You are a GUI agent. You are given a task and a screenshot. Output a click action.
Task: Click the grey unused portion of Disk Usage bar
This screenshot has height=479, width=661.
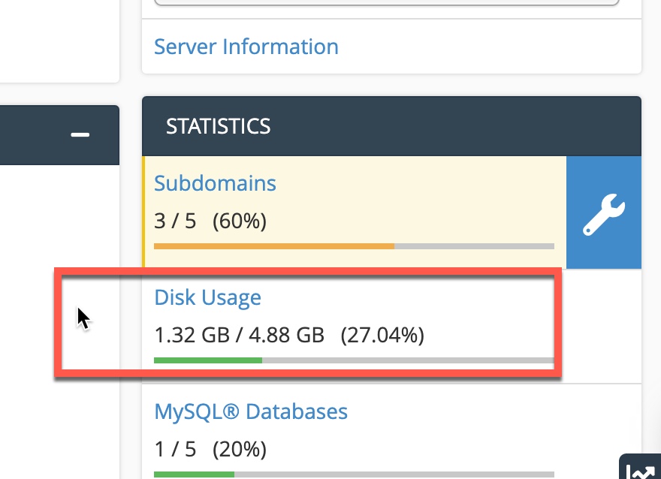408,360
